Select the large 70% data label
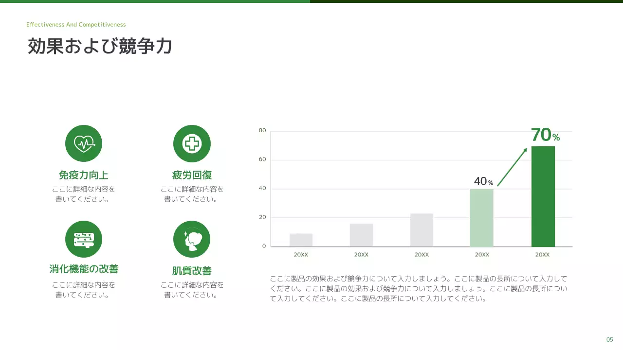The height and width of the screenshot is (350, 623). coord(545,135)
